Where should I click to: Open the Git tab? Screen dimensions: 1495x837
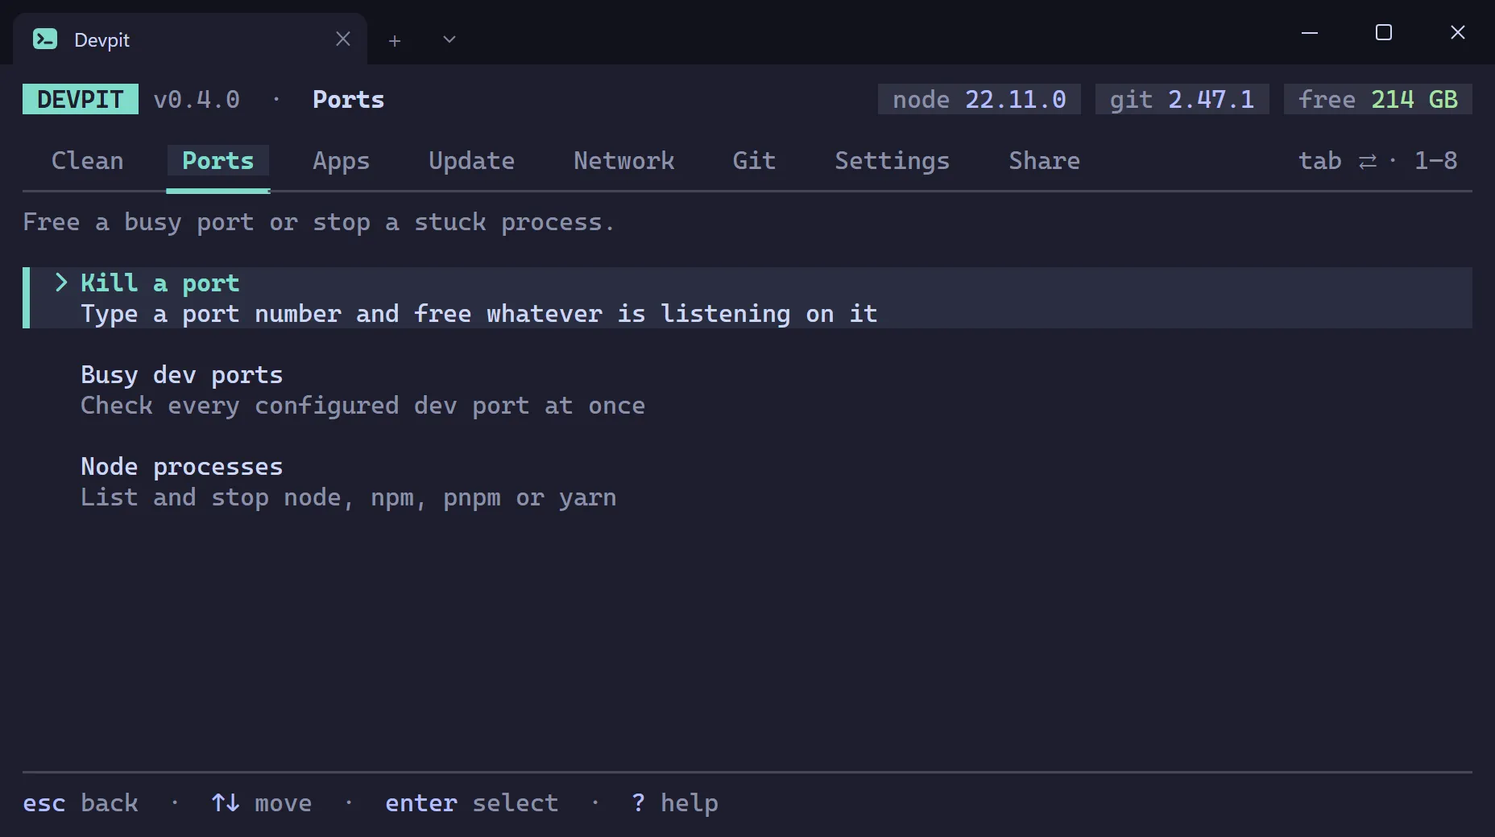tap(755, 161)
